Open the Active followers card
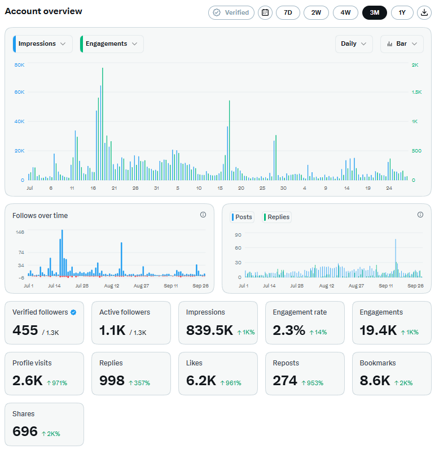The width and height of the screenshot is (439, 449). tap(131, 322)
